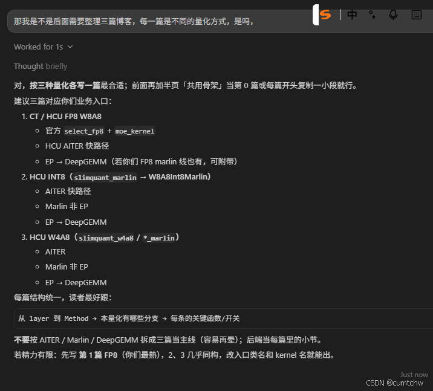Click the line starting '不要按 AITER / Marlin'
The width and height of the screenshot is (433, 391).
point(168,340)
